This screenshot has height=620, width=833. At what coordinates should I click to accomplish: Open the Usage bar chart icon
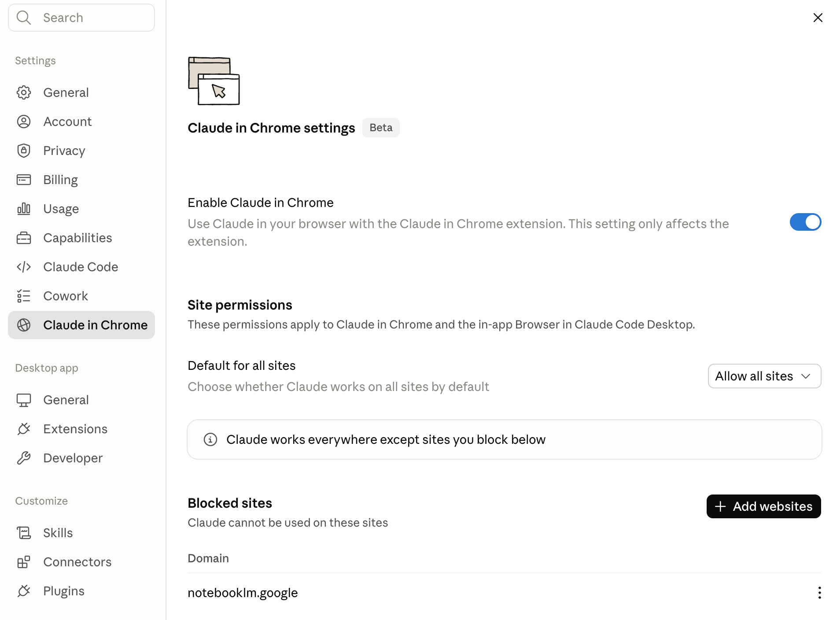[24, 209]
